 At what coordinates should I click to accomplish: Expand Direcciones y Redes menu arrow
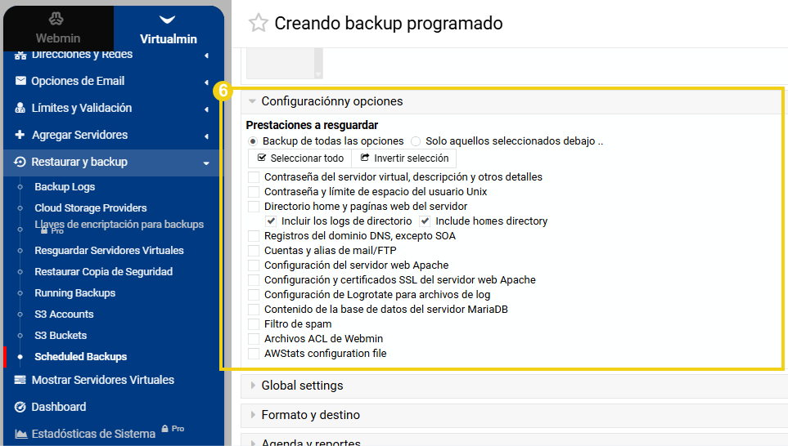click(x=206, y=56)
